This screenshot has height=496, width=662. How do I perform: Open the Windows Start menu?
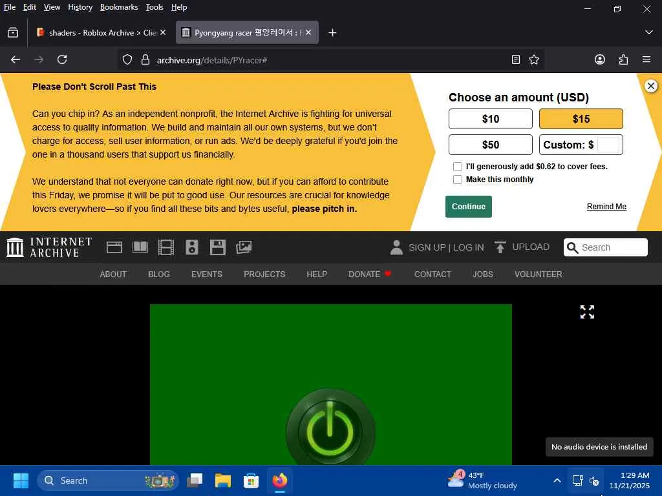(21, 480)
